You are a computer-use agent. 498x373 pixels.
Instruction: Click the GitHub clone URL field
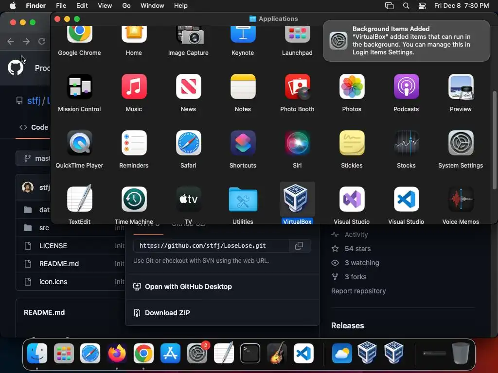point(211,245)
